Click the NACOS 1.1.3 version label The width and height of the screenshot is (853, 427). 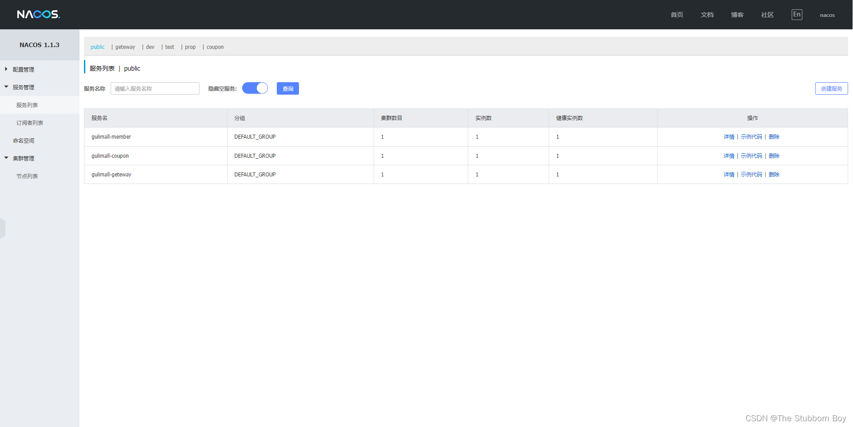[40, 45]
